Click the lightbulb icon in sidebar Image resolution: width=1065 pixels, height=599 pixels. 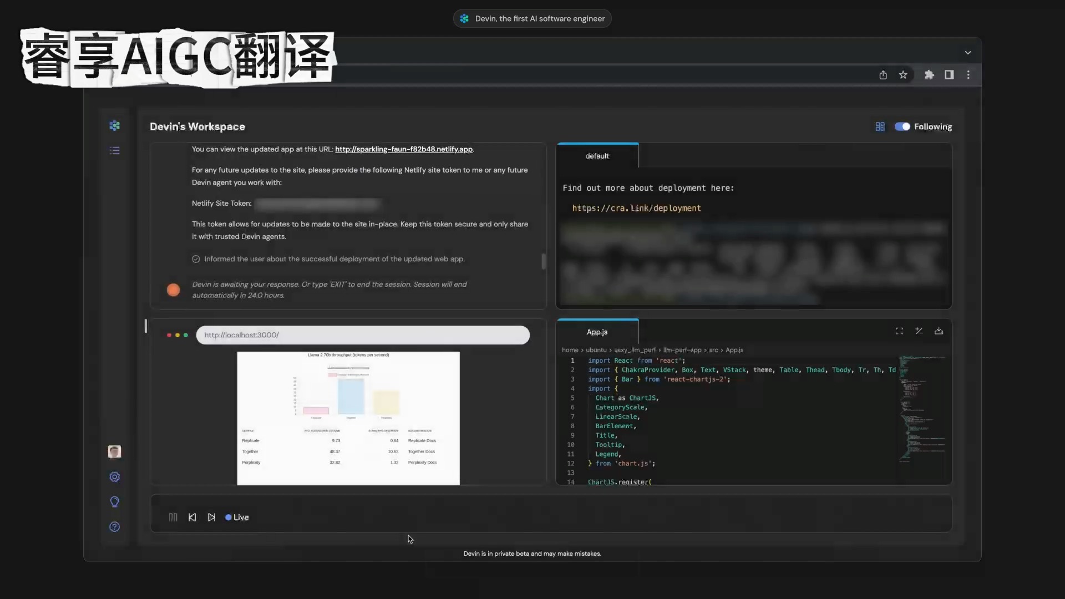pyautogui.click(x=114, y=502)
